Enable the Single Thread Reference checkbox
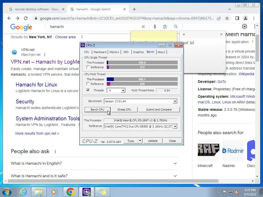This screenshot has width=263, height=197. [x=88, y=67]
